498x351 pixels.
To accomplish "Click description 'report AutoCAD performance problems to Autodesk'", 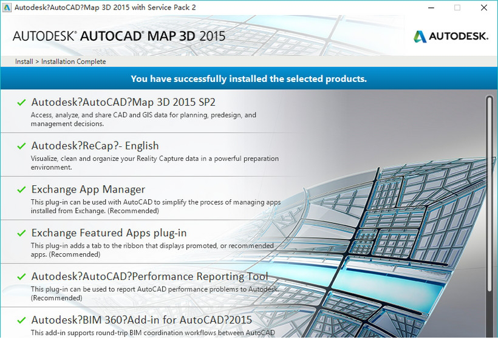I will point(155,293).
